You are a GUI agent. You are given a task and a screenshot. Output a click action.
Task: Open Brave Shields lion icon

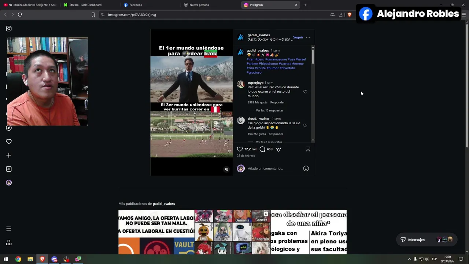pos(350,15)
